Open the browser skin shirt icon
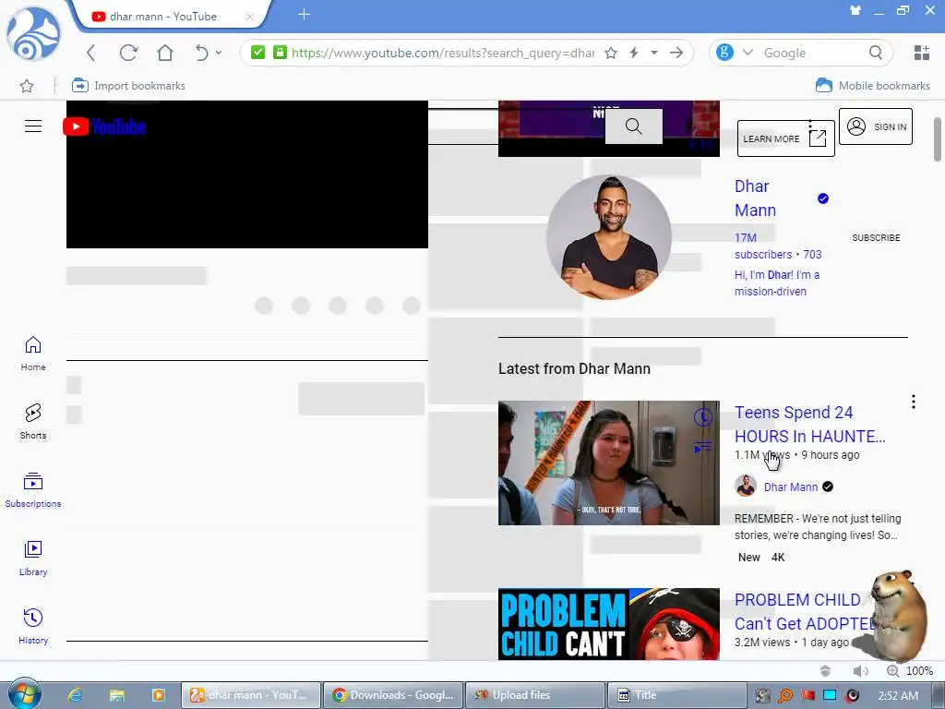This screenshot has width=945, height=709. point(855,10)
